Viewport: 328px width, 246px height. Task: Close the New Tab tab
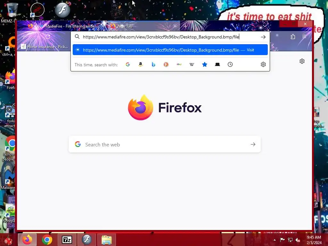pos(175,26)
